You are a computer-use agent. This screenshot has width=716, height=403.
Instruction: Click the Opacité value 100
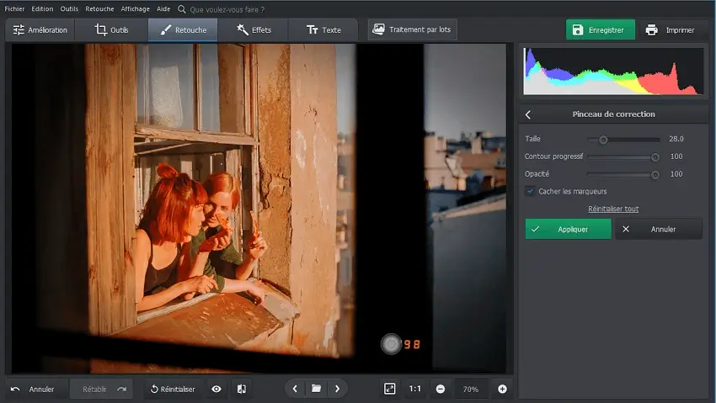coord(676,173)
